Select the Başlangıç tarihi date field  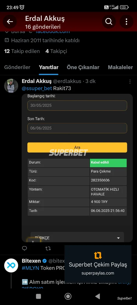[77, 105]
